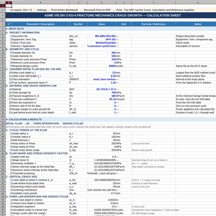
Task: Select the shape factor value 1.32280485834865
Action: [102, 160]
